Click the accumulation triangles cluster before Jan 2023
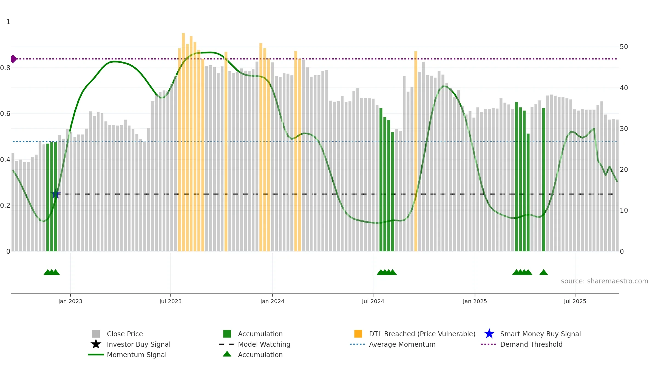Viewport: 658px width, 370px height. pos(52,272)
